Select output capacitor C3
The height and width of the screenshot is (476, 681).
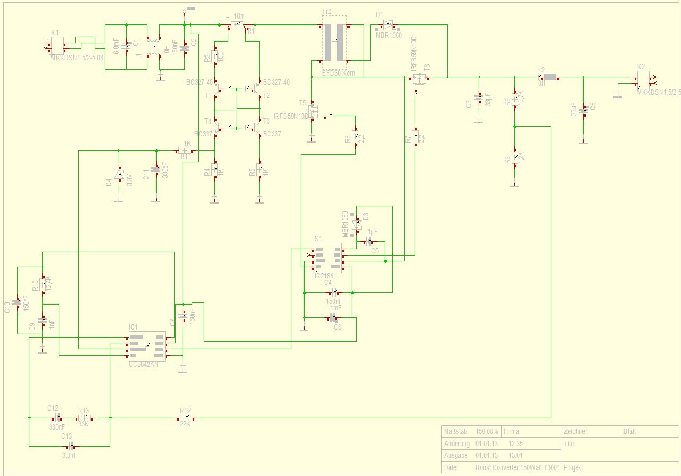point(478,98)
